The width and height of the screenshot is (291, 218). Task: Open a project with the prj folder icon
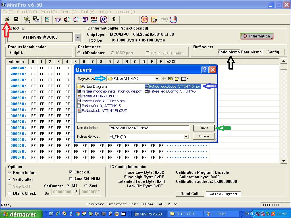tap(27, 20)
